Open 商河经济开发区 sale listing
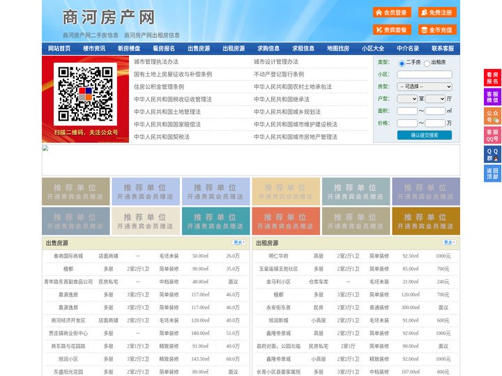Image resolution: width=502 pixels, height=376 pixels. [68, 320]
